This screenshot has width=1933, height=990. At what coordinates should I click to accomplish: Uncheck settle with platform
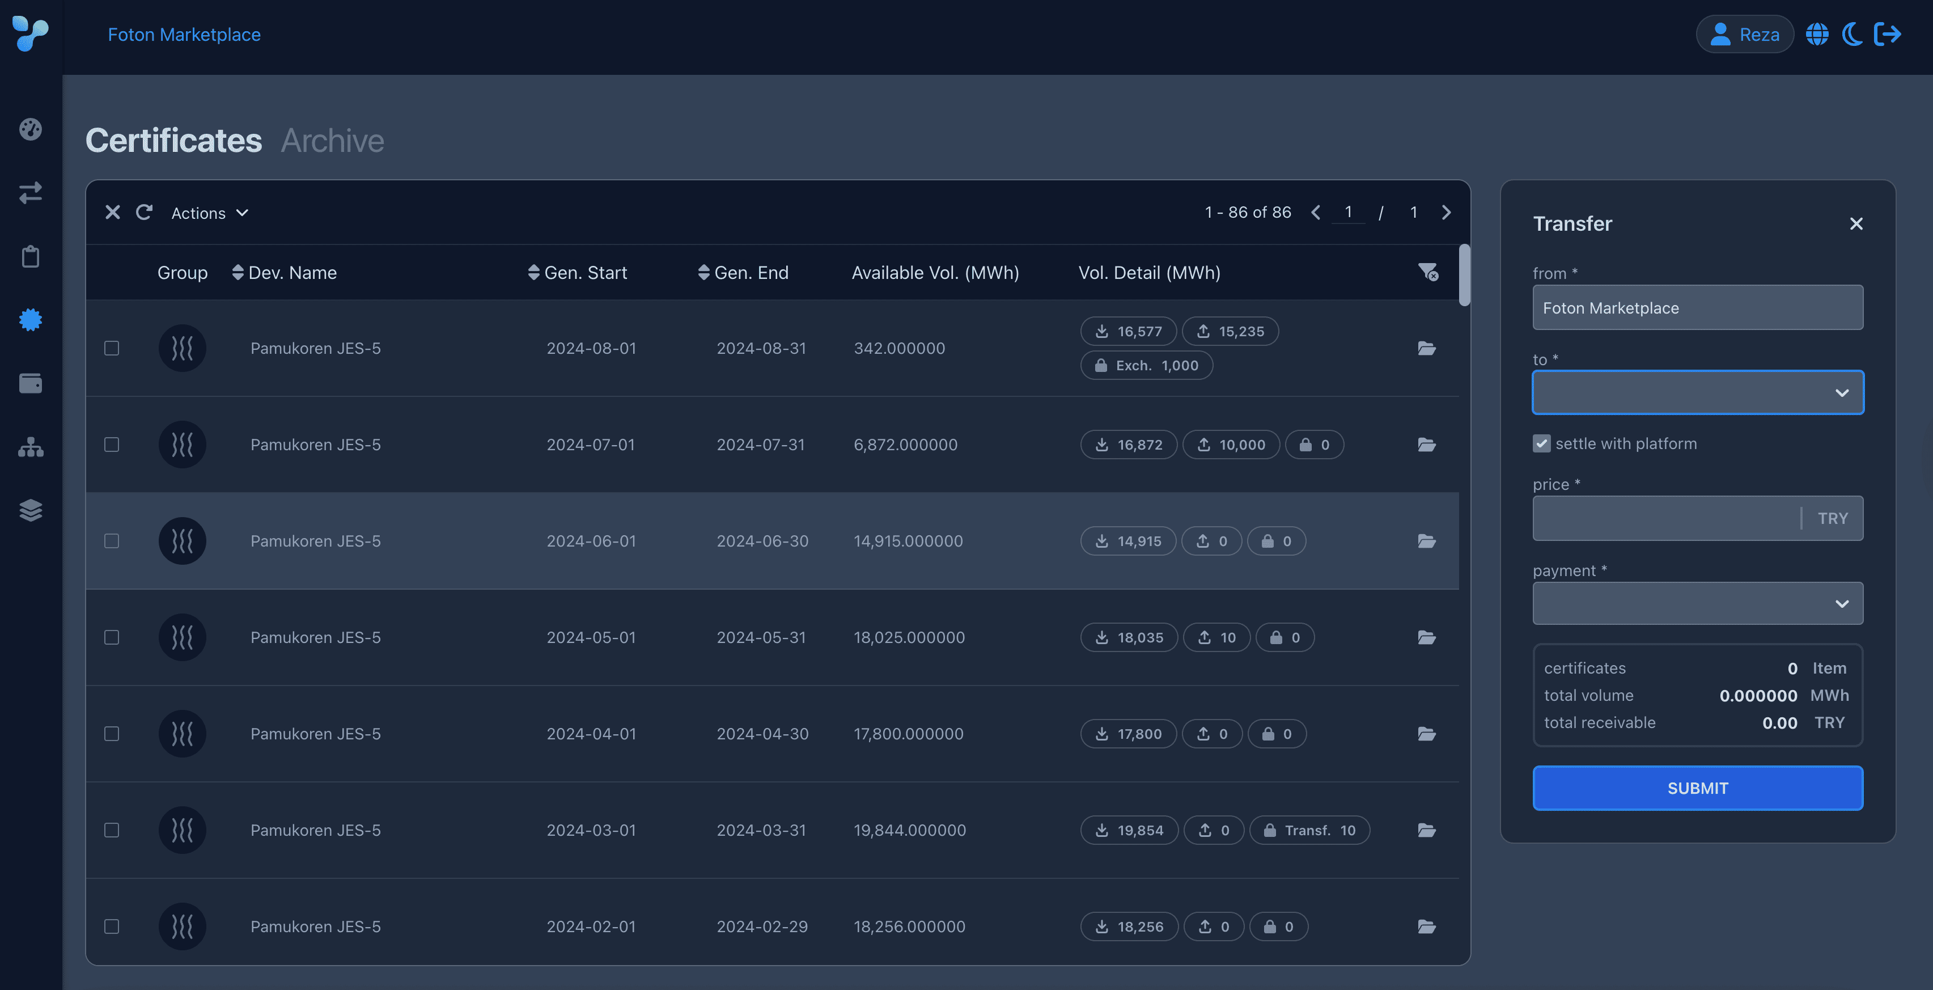coord(1541,443)
